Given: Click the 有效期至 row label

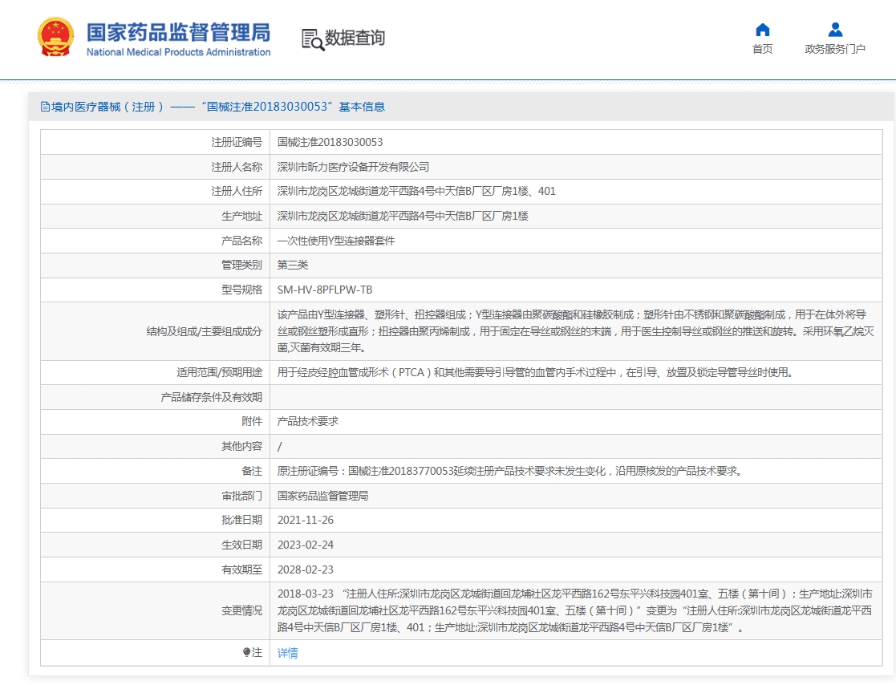Looking at the screenshot, I should point(241,569).
